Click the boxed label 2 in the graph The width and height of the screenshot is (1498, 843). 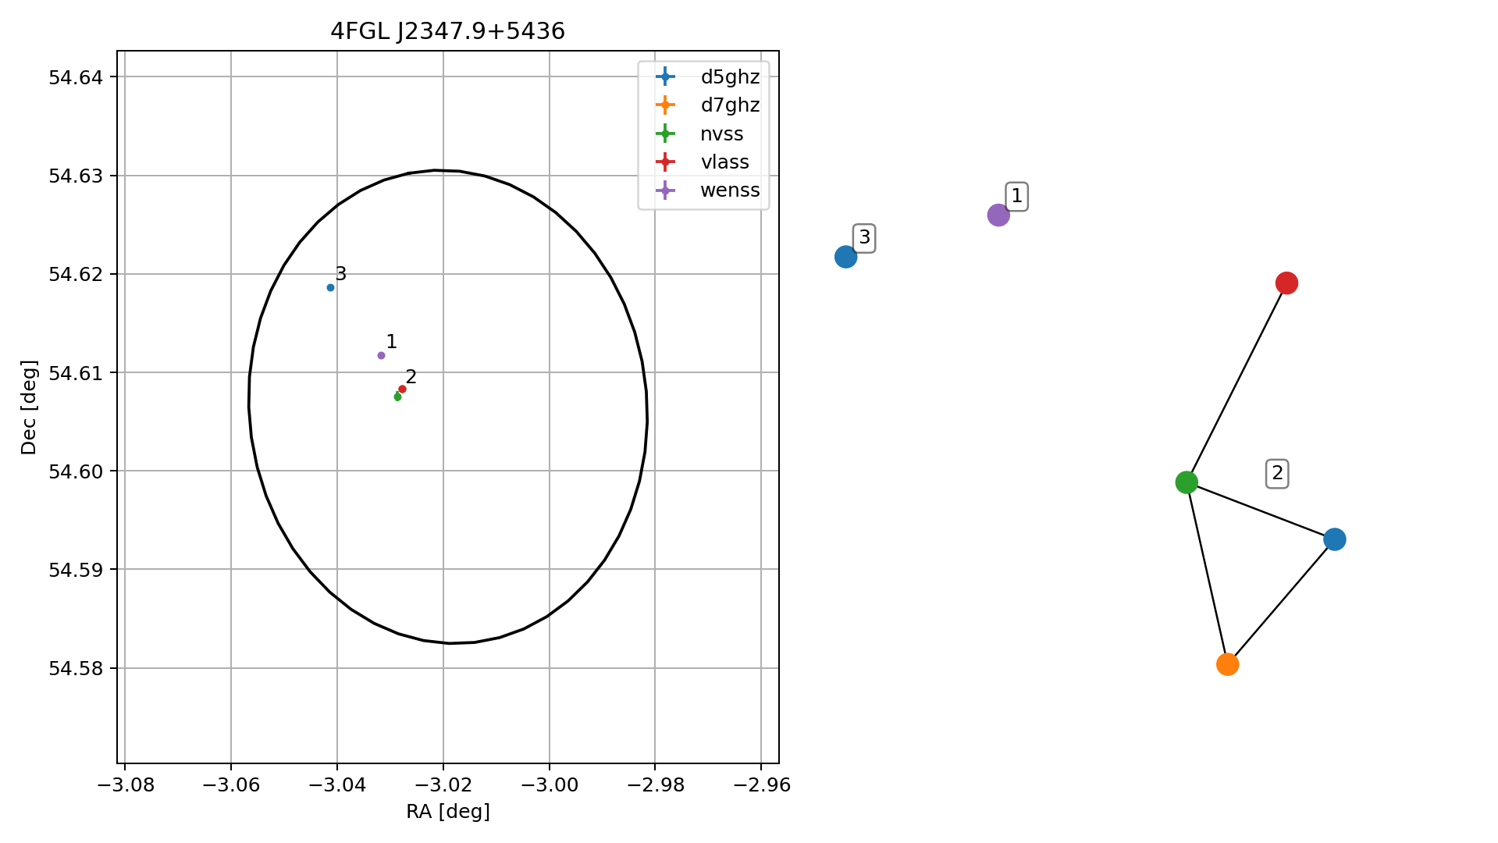click(x=1277, y=473)
